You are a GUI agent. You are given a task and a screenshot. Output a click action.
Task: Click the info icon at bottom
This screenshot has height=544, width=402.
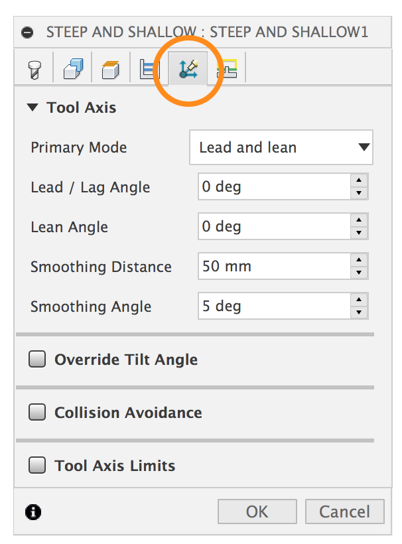(x=33, y=511)
